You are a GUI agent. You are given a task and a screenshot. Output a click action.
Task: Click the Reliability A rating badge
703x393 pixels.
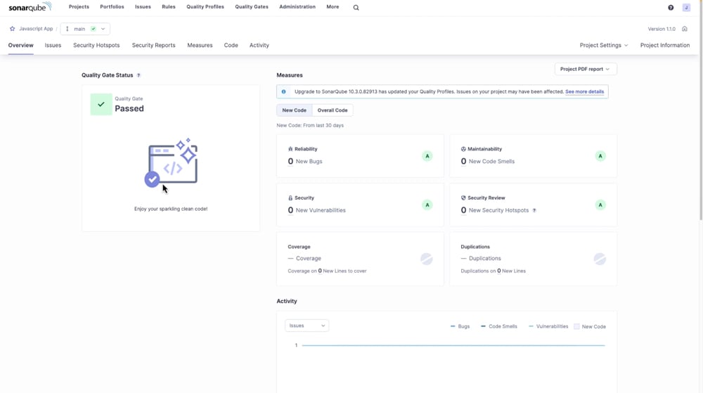[x=427, y=156]
